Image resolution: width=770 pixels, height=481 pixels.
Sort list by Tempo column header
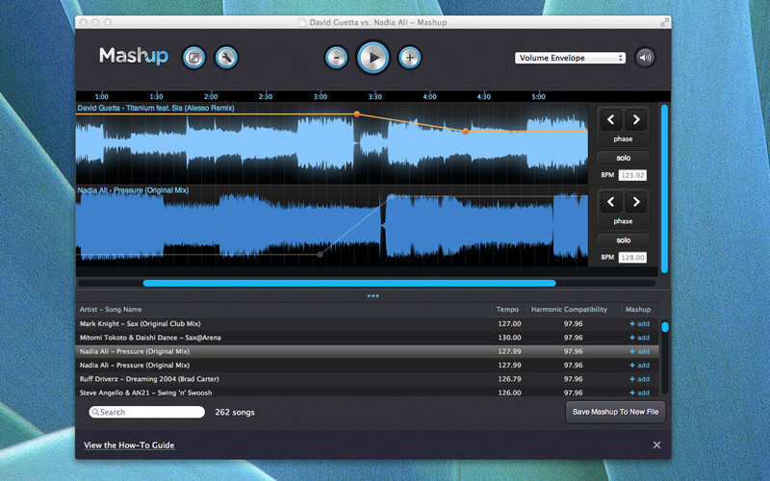[x=507, y=310]
